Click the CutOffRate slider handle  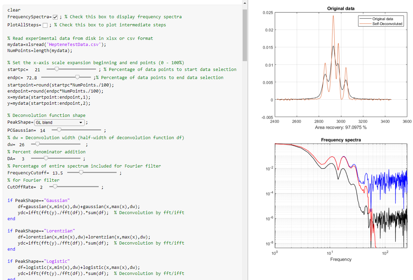point(55,186)
